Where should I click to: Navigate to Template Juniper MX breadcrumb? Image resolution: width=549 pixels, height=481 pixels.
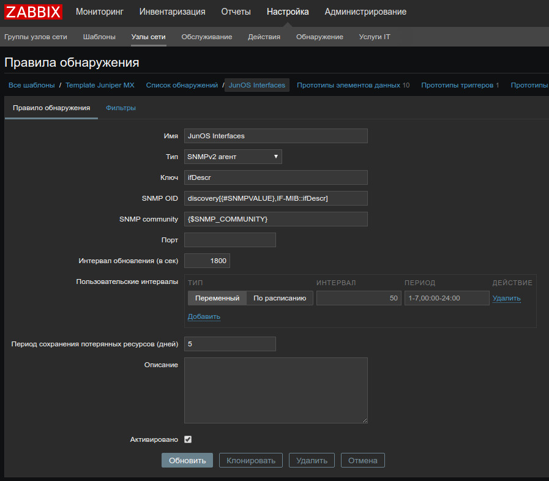(100, 85)
